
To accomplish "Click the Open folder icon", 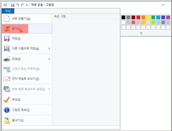I will (7, 29).
